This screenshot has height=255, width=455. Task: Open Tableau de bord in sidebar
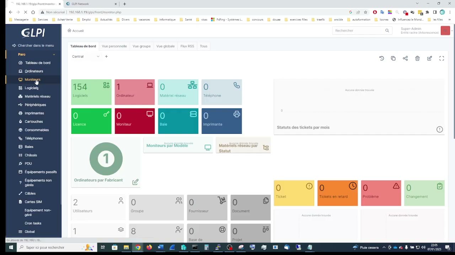tap(34, 63)
